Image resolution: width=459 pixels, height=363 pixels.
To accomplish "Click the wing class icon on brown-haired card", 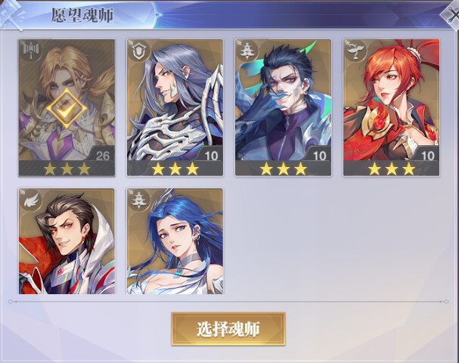I will point(31,200).
